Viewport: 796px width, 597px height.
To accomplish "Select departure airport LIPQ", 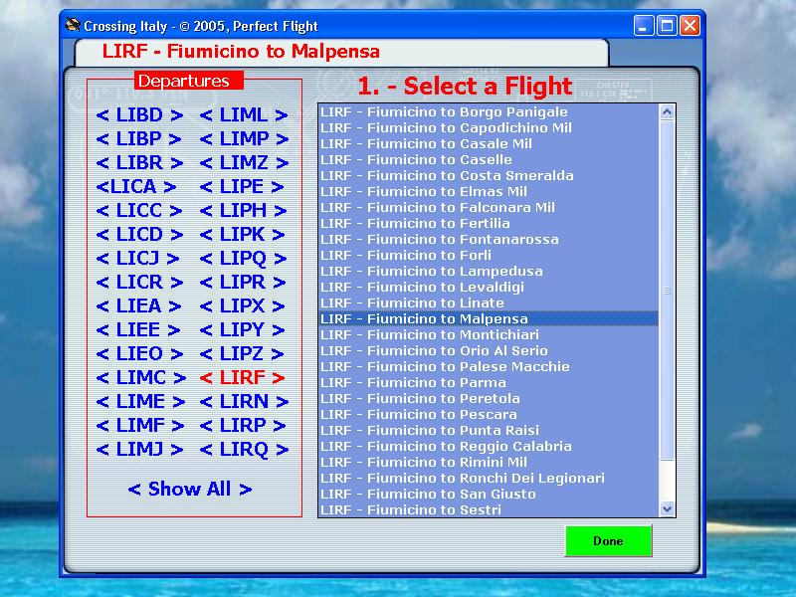I will (x=243, y=258).
